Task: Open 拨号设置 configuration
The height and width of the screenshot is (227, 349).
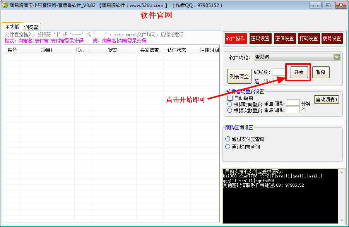Action: [332, 38]
